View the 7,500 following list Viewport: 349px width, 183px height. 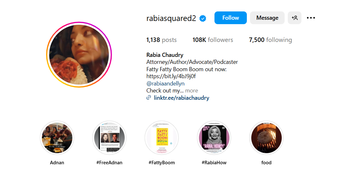tap(270, 40)
